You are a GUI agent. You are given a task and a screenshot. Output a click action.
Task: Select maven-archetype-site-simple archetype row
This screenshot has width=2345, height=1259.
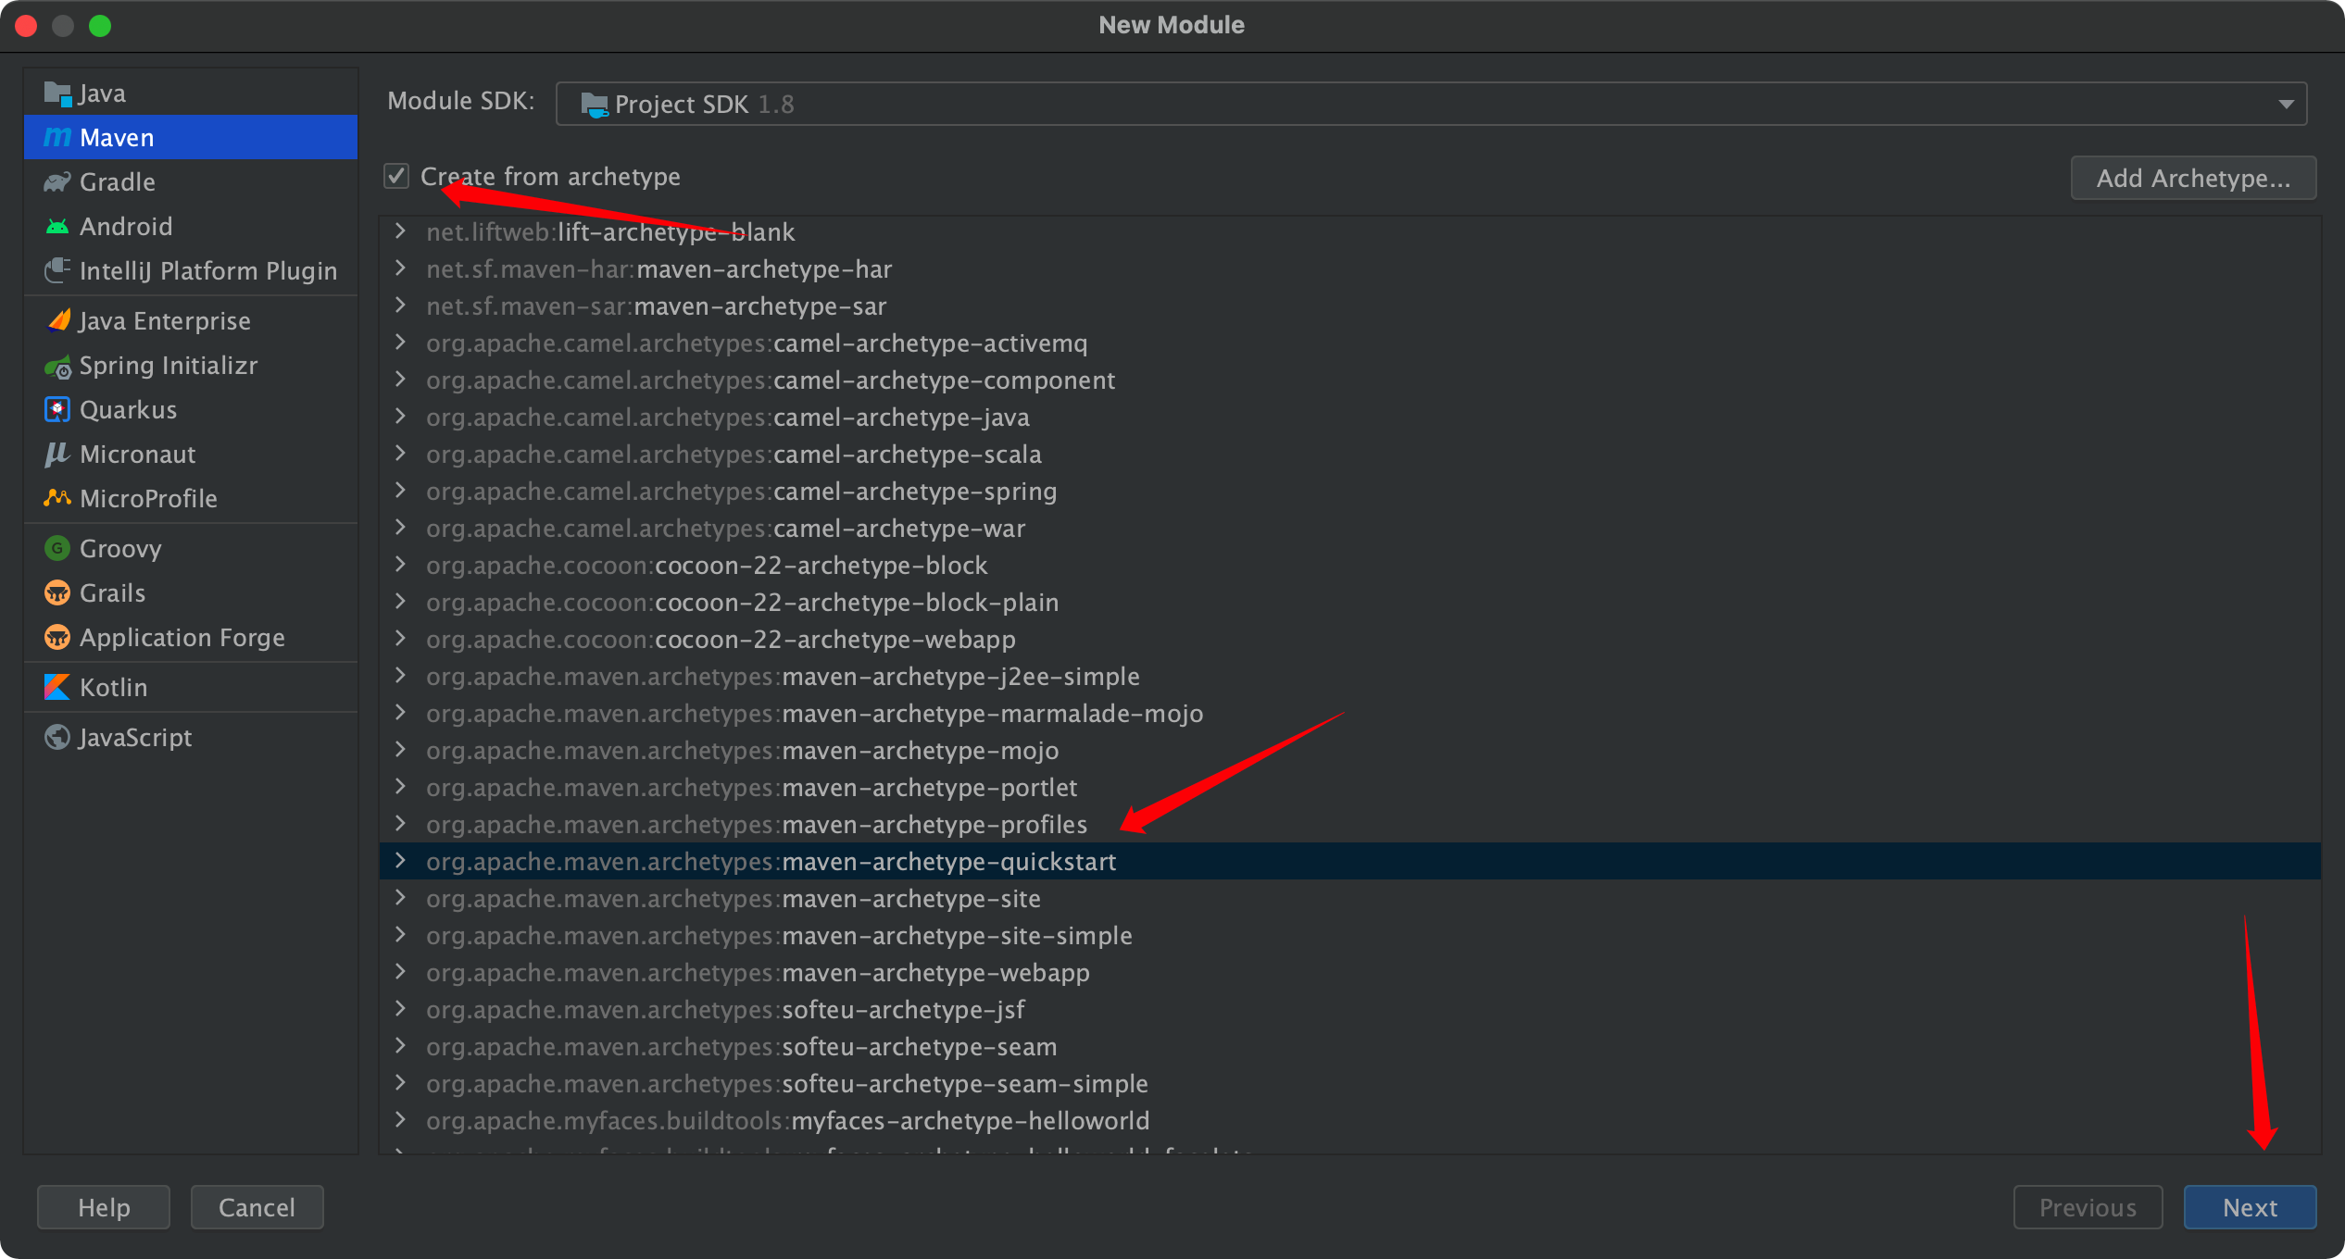coord(957,936)
